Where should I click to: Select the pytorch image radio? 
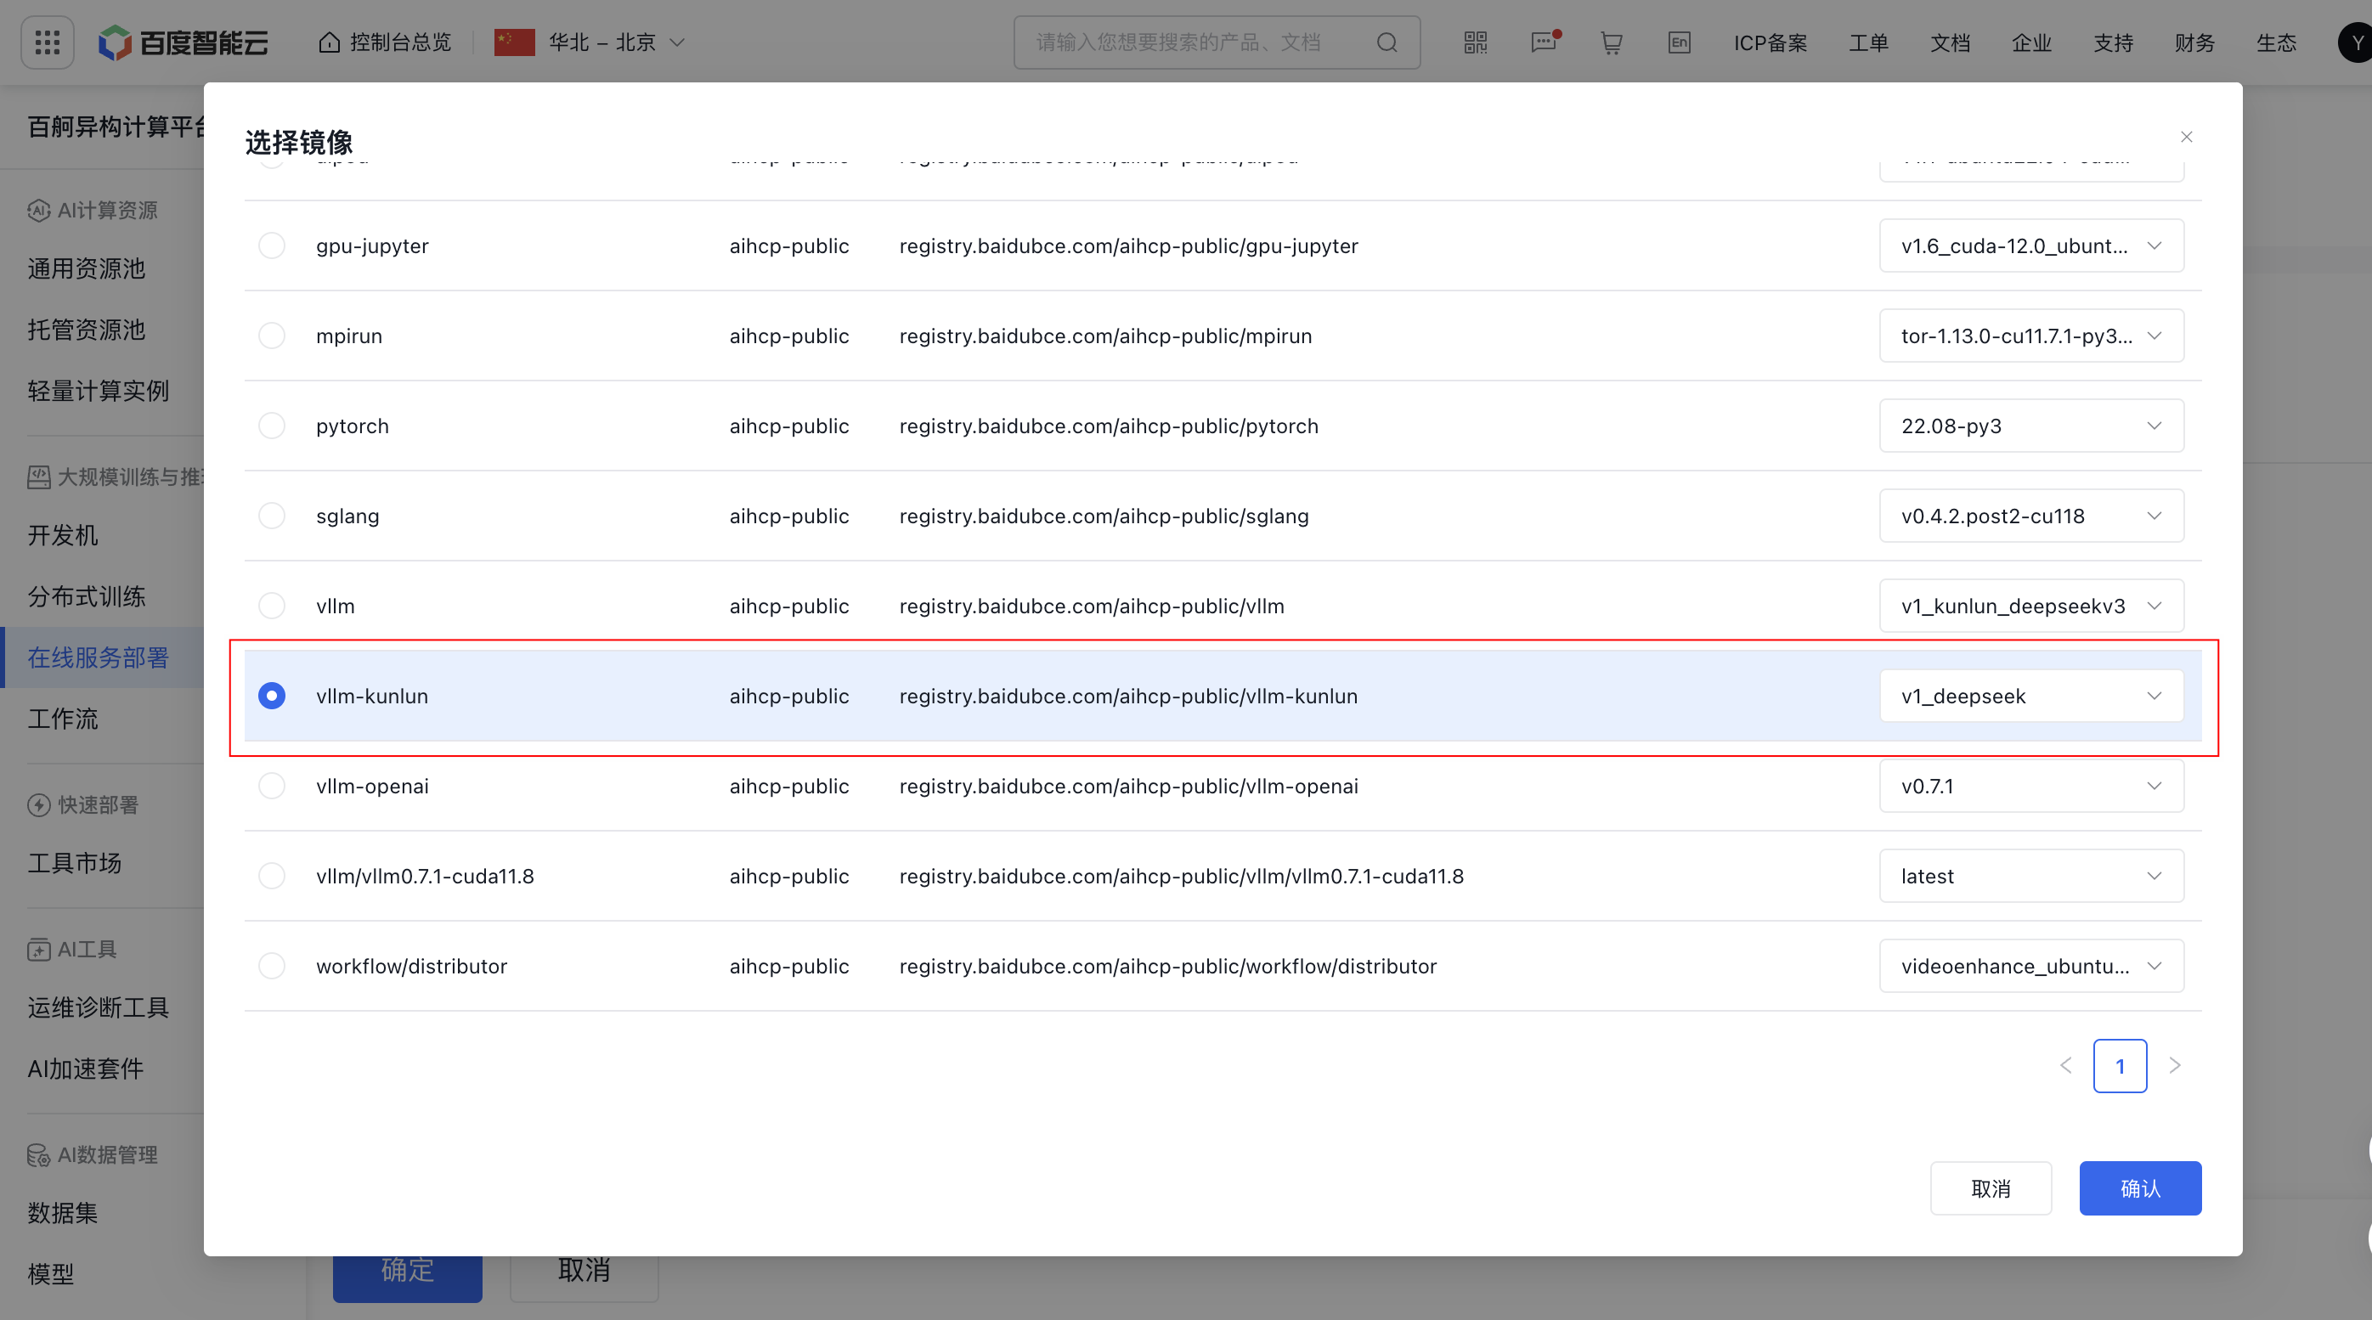[272, 426]
